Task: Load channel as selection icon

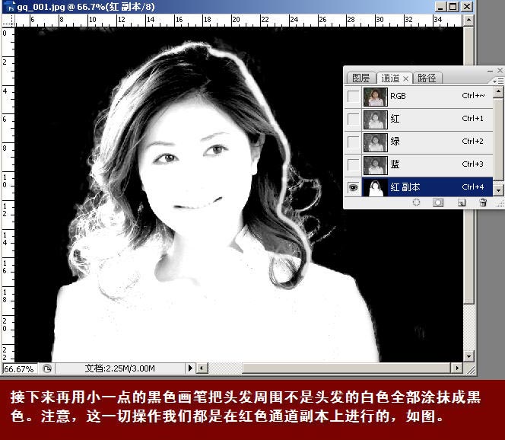Action: [x=416, y=202]
